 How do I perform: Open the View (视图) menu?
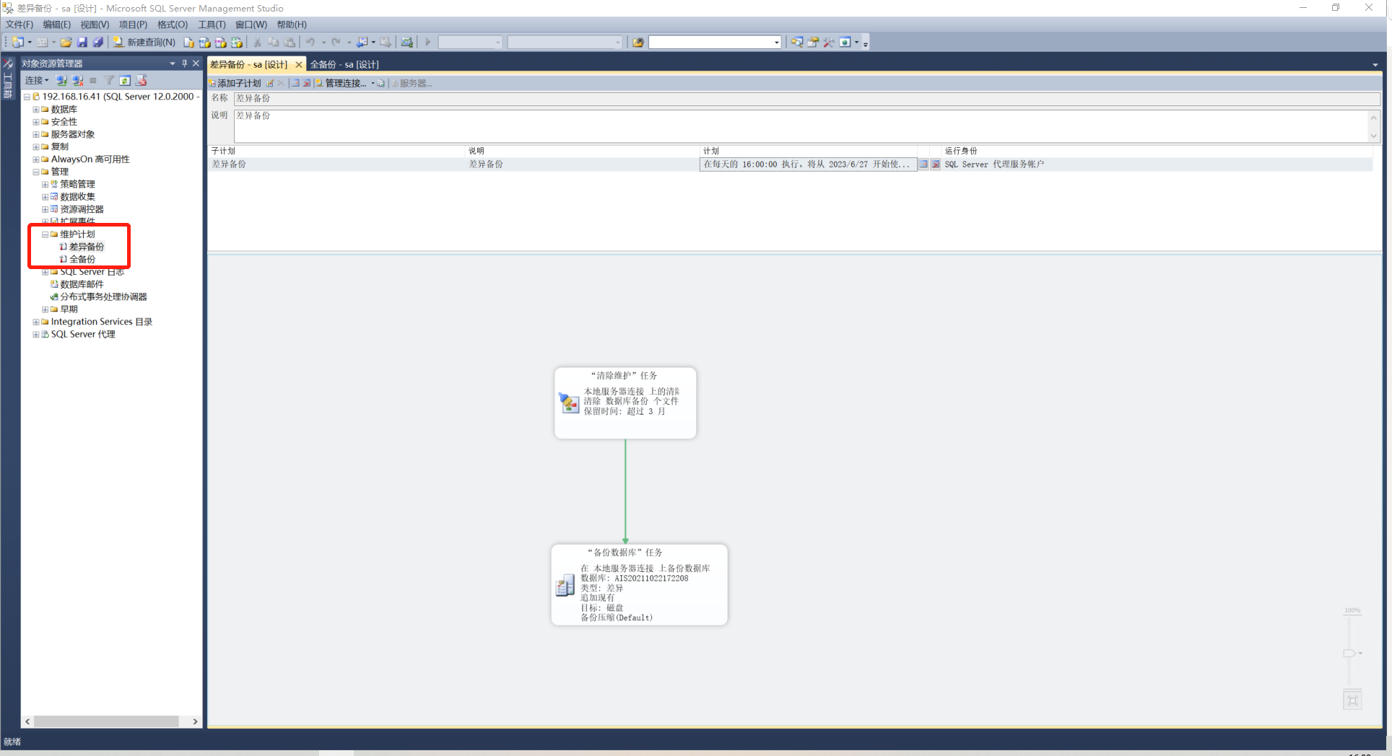click(x=95, y=25)
